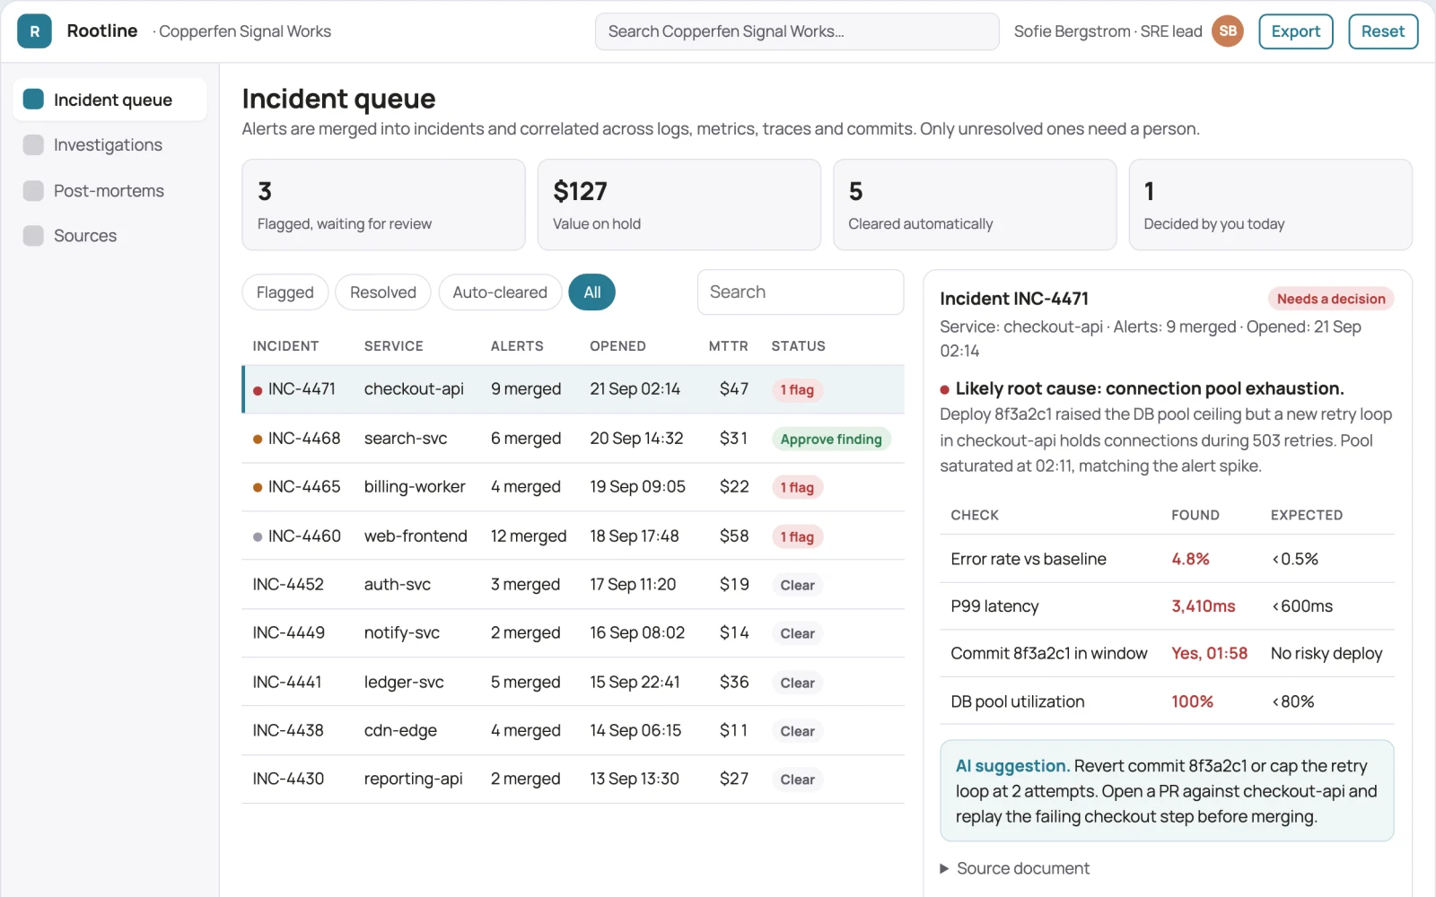Click the 1 flag badge for INC-4465
The width and height of the screenshot is (1436, 897).
(797, 487)
